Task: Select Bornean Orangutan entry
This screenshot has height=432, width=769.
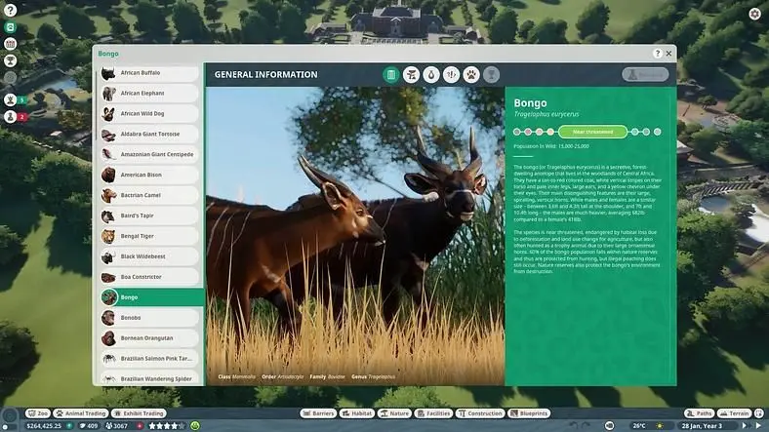Action: [149, 338]
